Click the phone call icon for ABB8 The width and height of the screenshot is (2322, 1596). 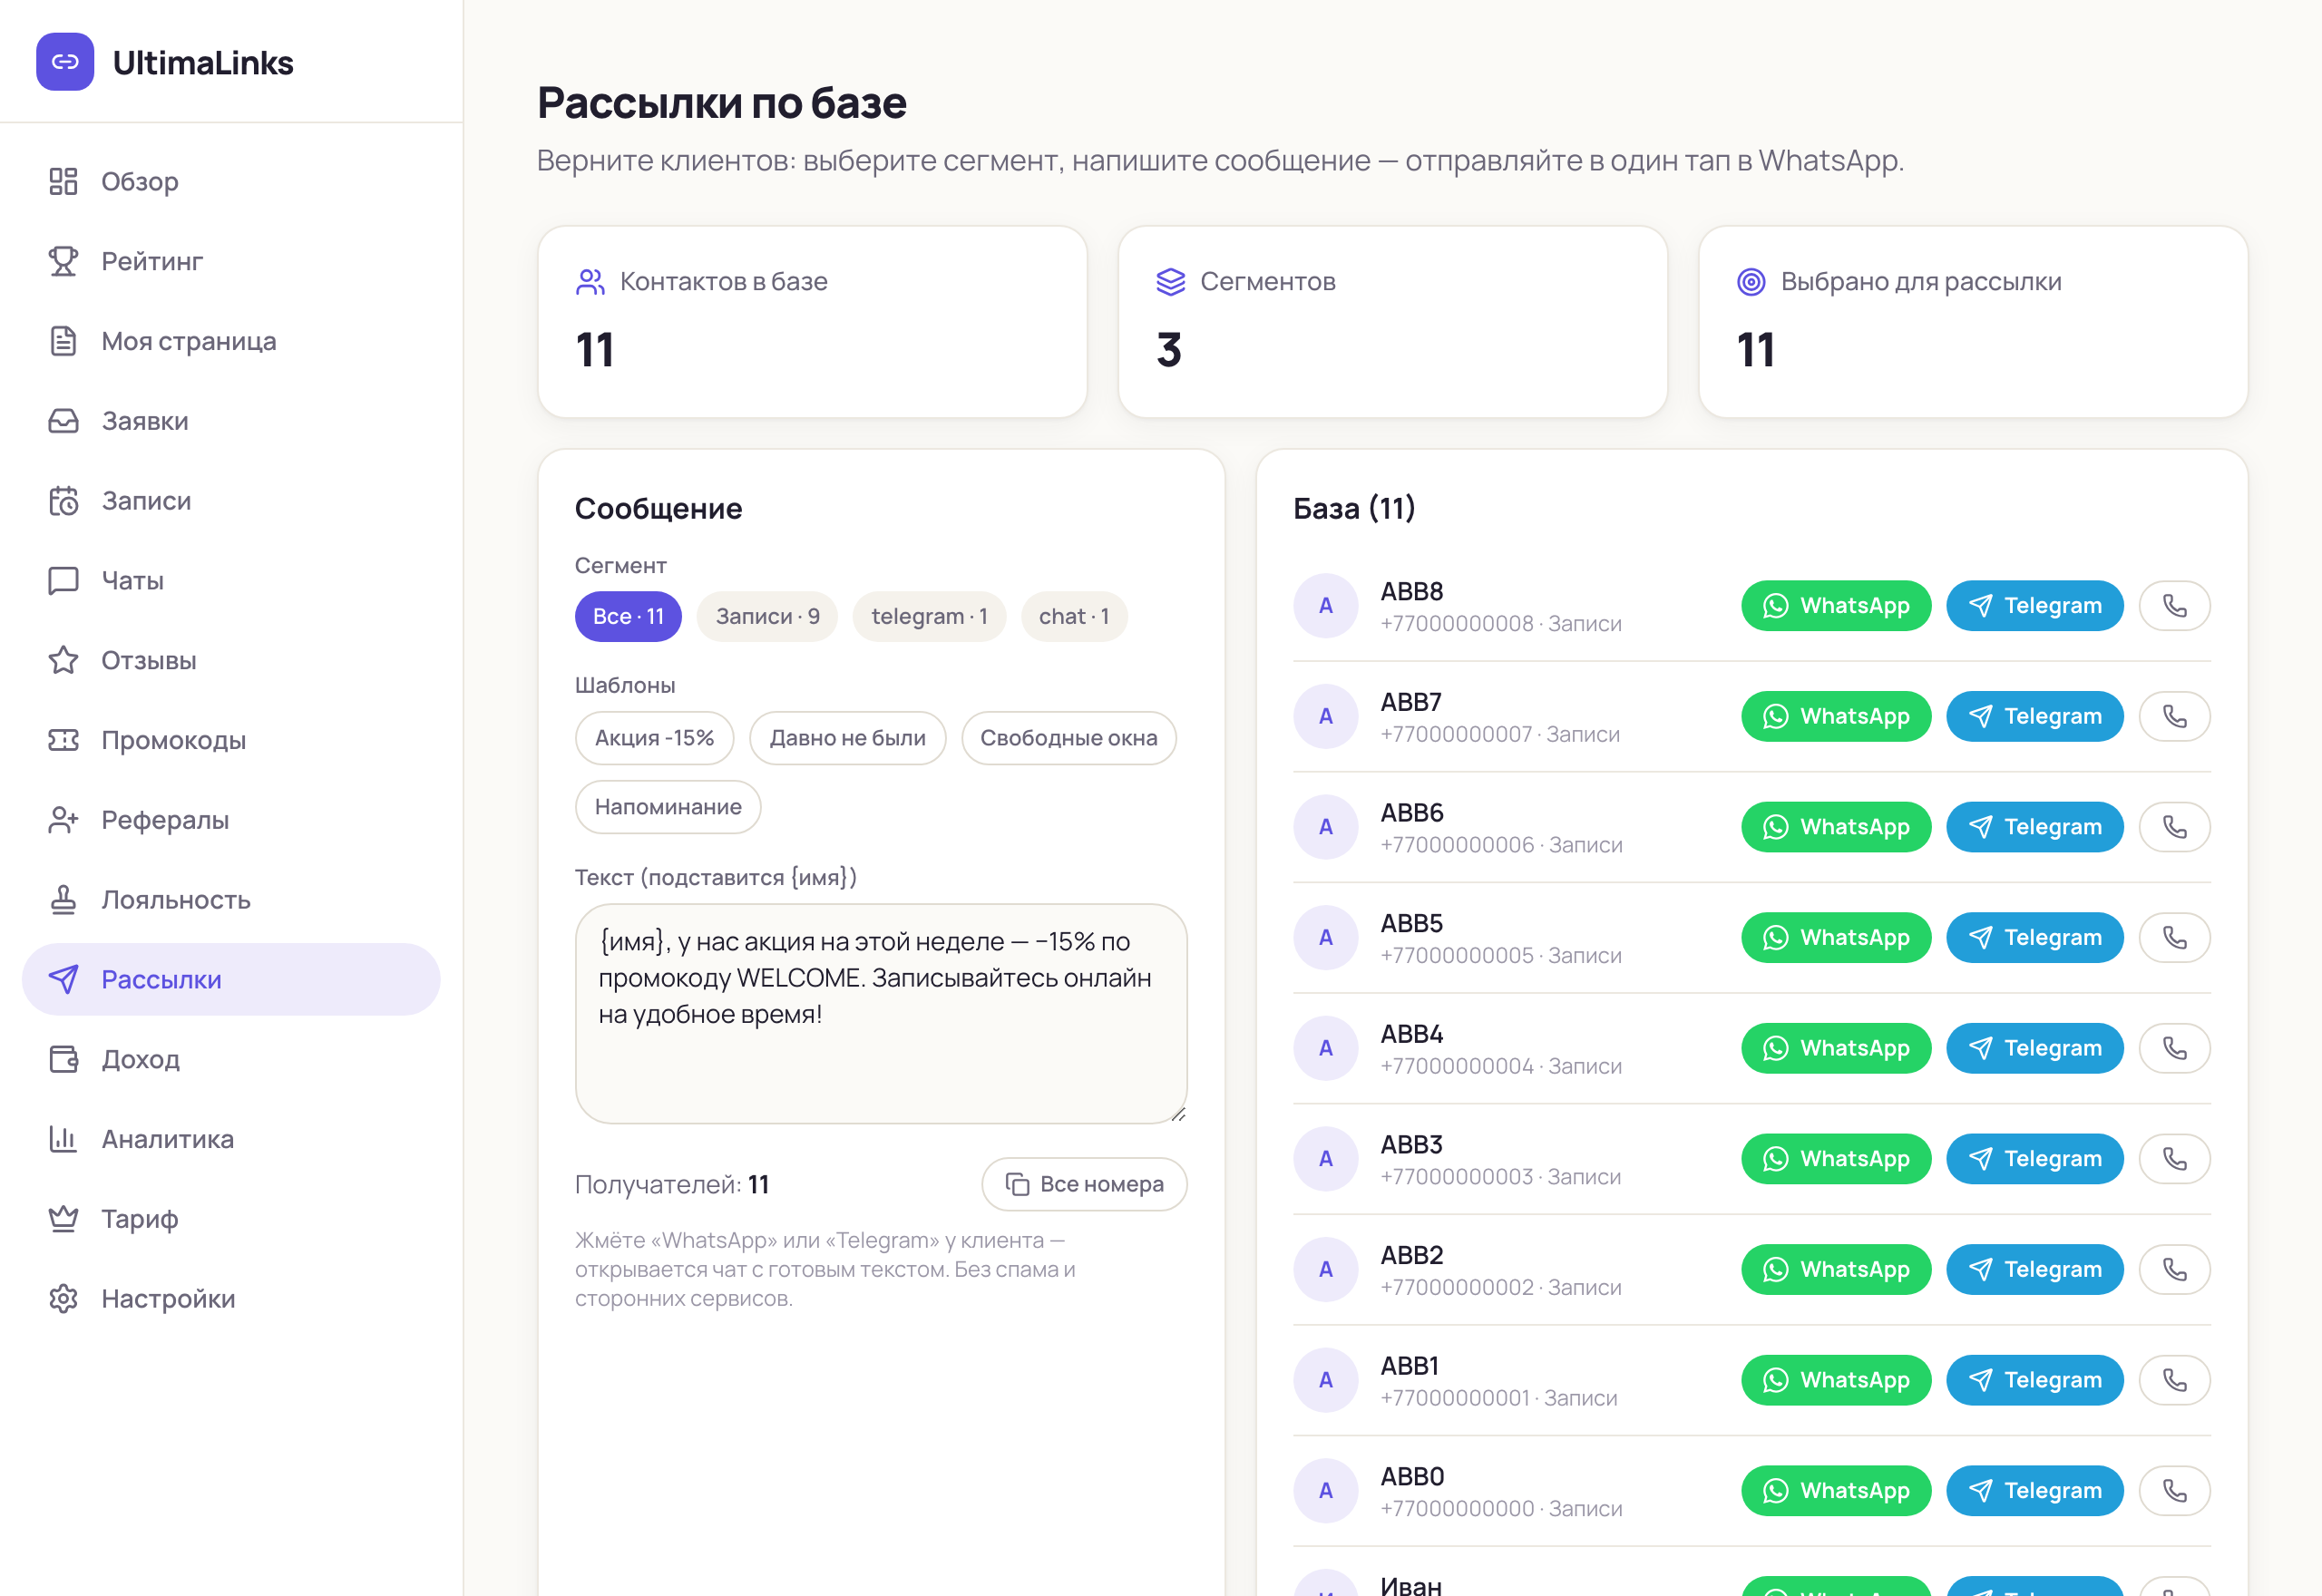[x=2174, y=606]
